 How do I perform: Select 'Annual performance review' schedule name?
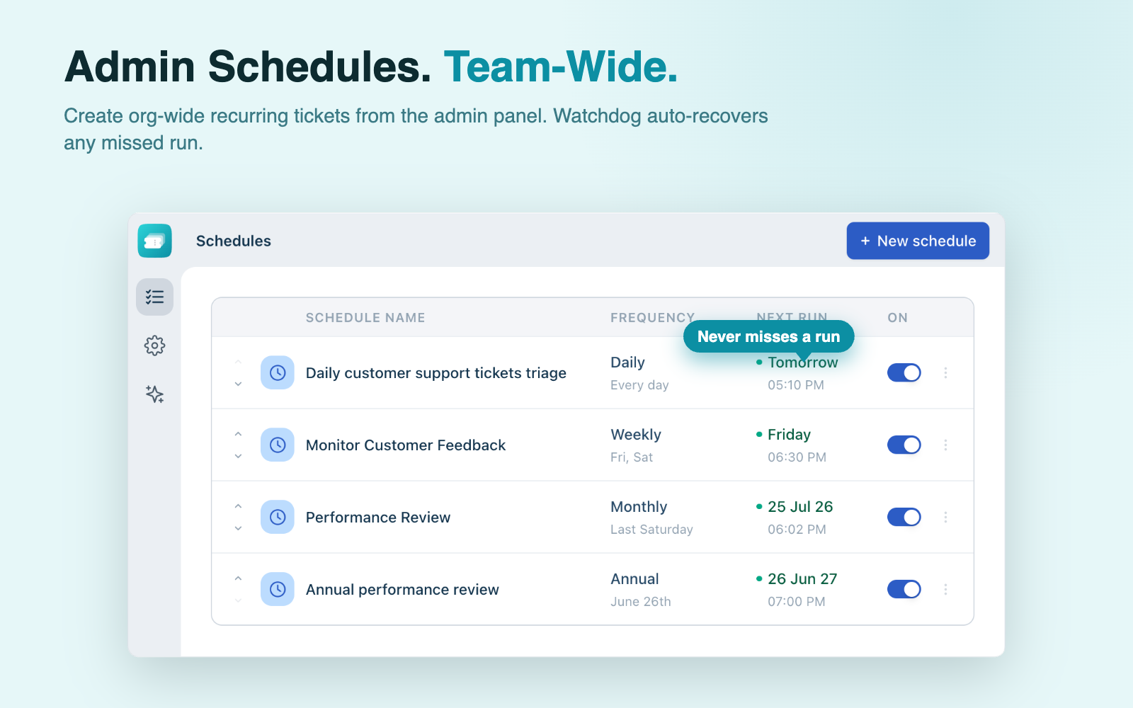pos(402,590)
